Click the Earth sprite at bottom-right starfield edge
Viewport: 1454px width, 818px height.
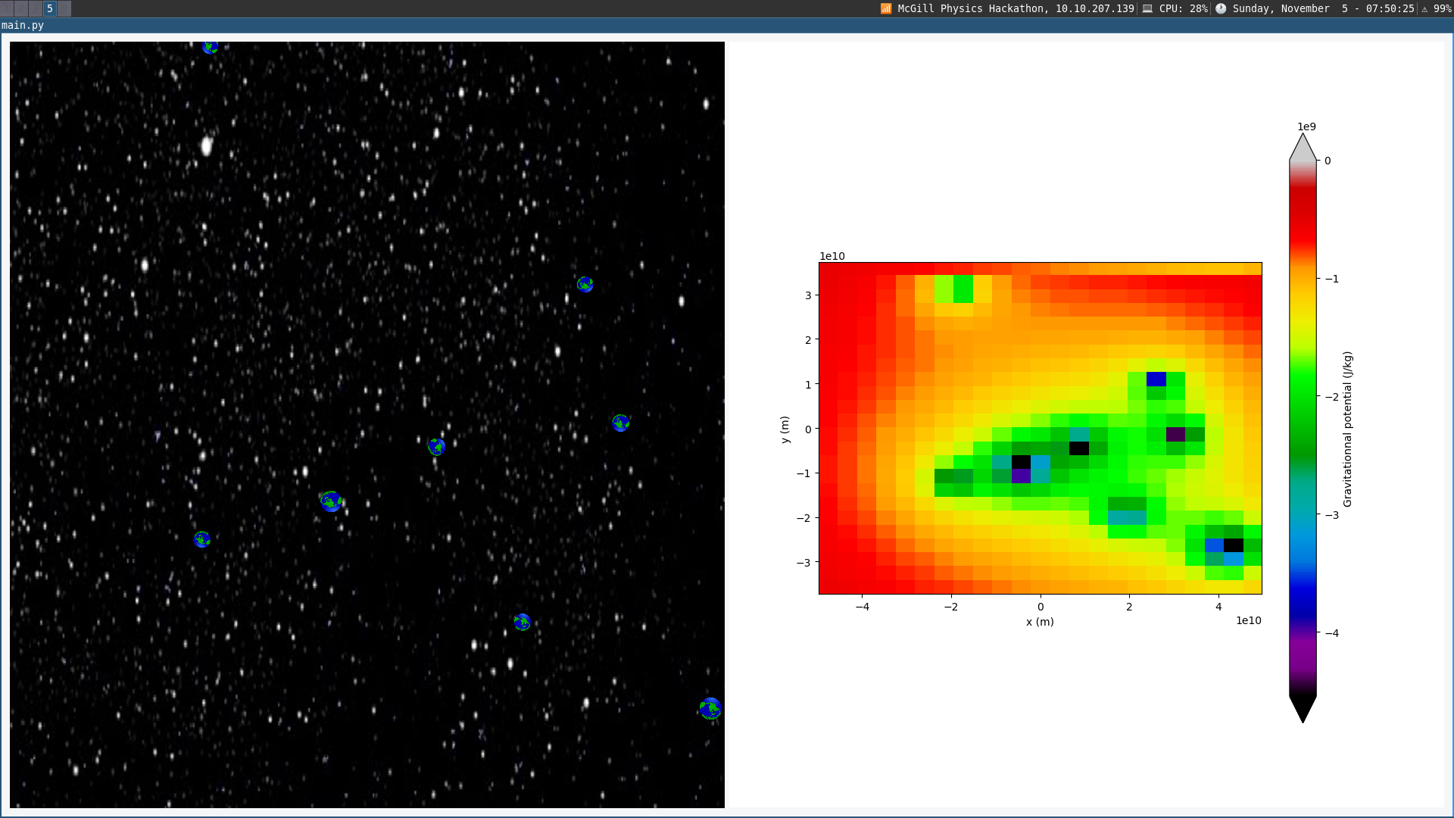(710, 708)
